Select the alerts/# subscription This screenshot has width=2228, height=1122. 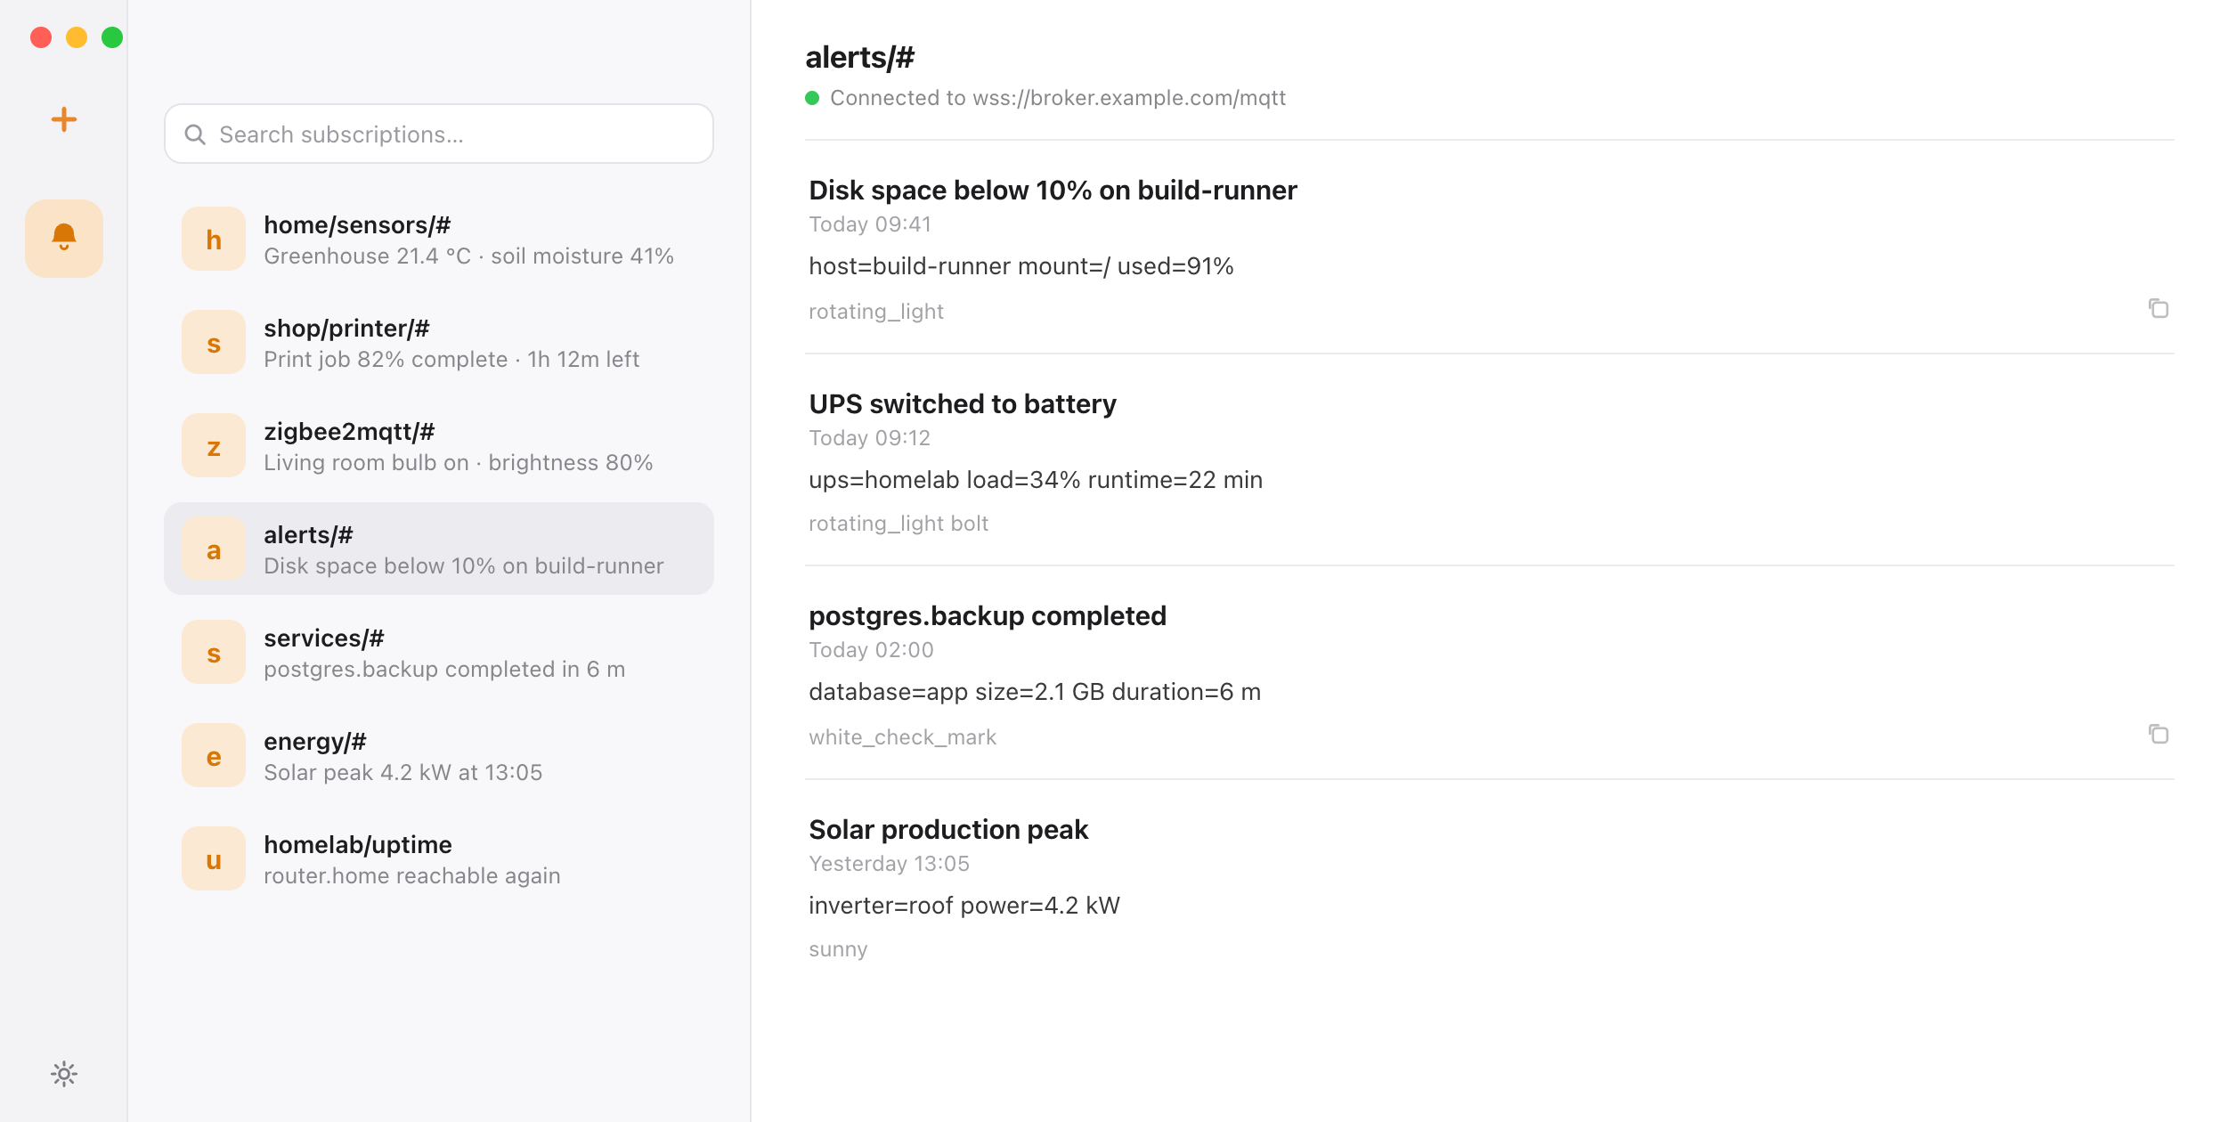439,549
